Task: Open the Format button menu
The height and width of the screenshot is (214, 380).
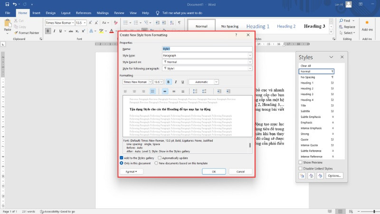Action: pos(131,171)
